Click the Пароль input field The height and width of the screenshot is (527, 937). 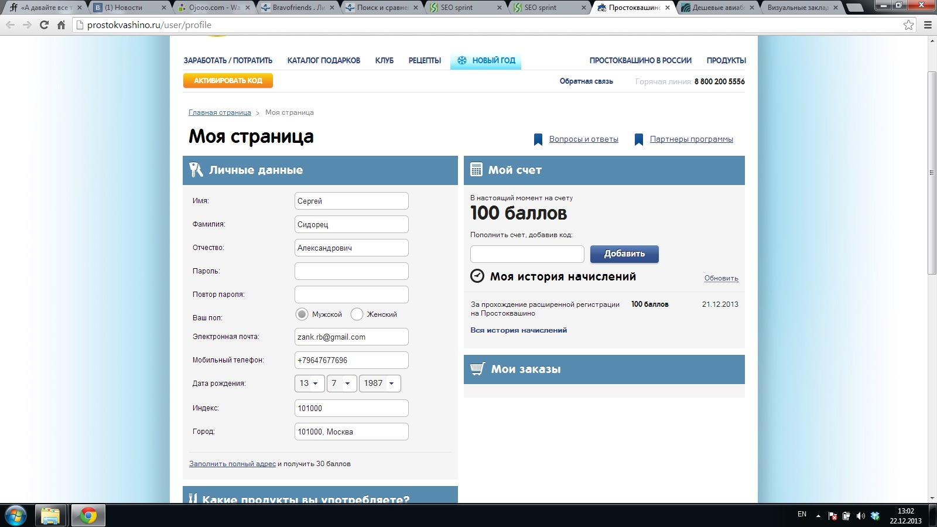[351, 271]
